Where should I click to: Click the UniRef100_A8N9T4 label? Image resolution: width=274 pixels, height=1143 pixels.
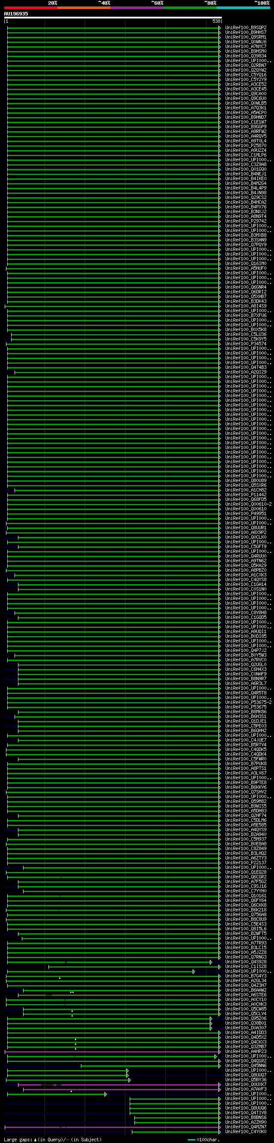(246, 216)
